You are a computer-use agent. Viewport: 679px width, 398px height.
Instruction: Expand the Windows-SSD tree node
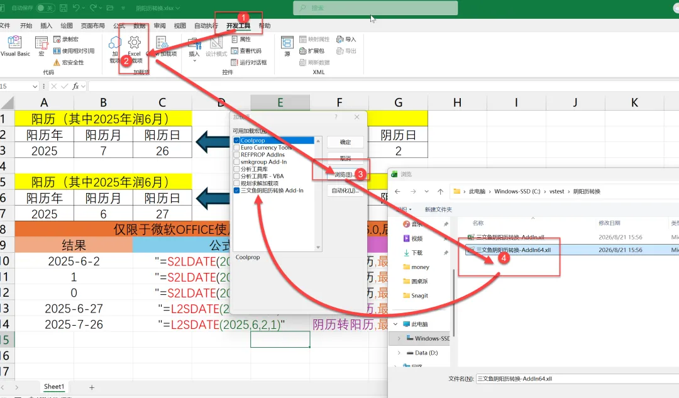click(399, 338)
